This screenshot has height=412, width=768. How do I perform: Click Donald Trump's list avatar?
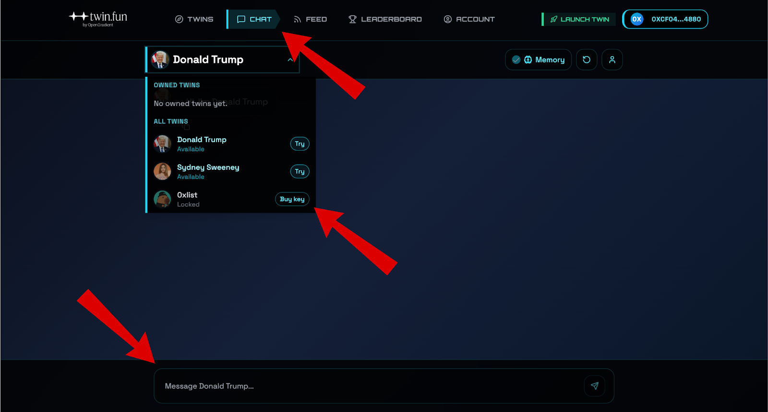point(162,144)
